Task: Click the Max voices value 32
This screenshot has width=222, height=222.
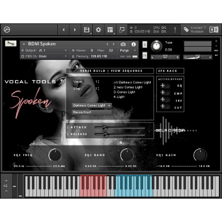Action: [x=111, y=51]
